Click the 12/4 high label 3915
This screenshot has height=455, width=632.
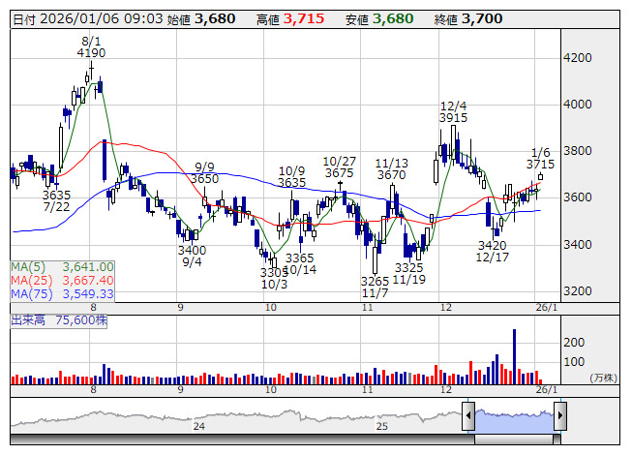click(453, 118)
